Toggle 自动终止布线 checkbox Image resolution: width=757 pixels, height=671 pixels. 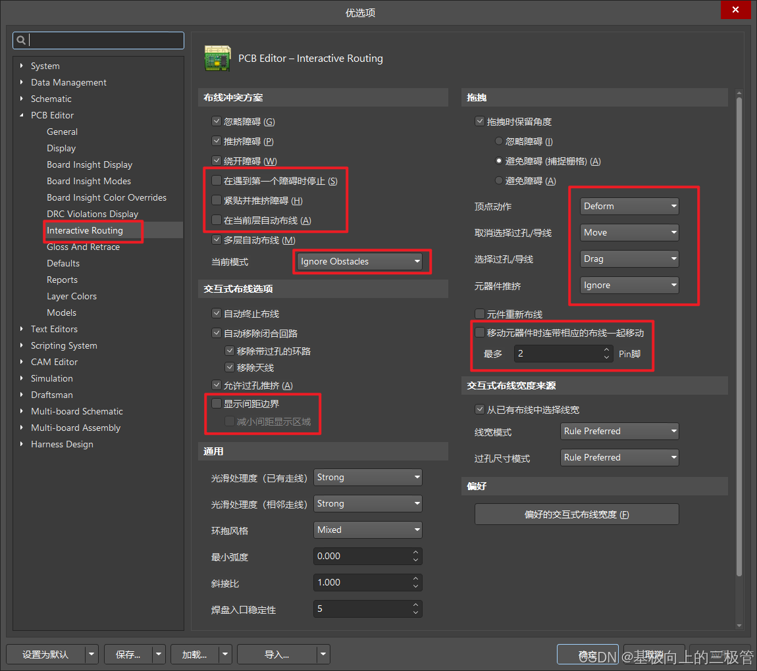click(217, 314)
